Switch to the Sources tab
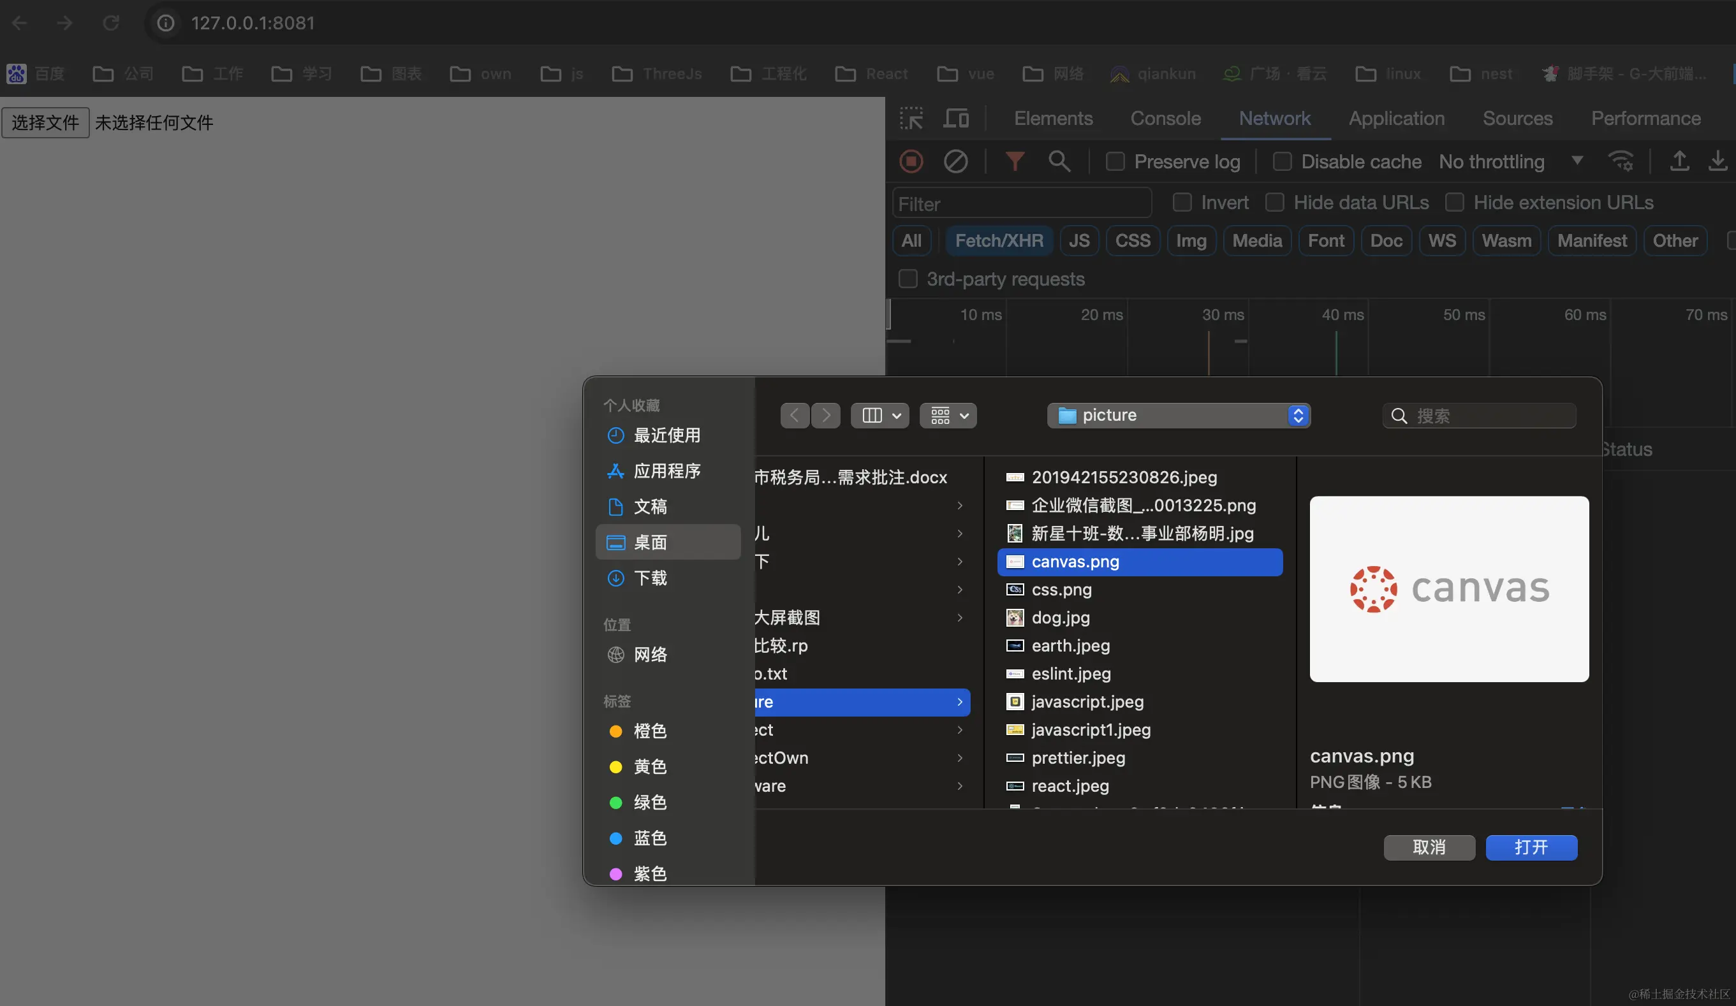This screenshot has width=1736, height=1006. click(1518, 119)
